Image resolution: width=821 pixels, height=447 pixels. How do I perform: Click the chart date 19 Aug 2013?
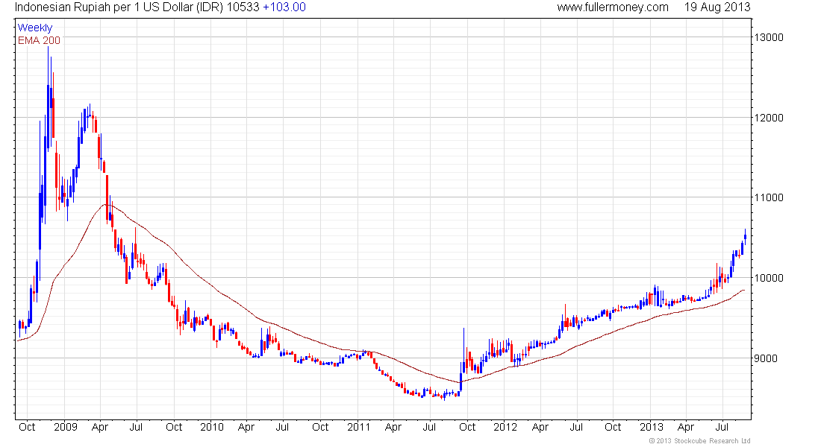point(717,7)
